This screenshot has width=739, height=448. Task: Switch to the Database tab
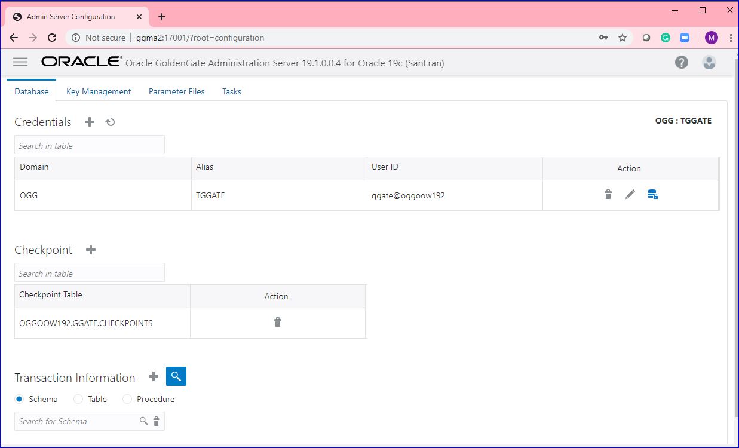[32, 91]
